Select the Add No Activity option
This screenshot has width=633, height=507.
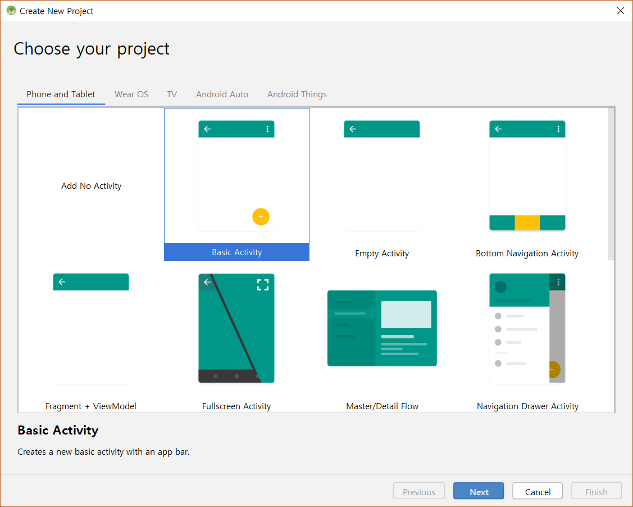91,186
